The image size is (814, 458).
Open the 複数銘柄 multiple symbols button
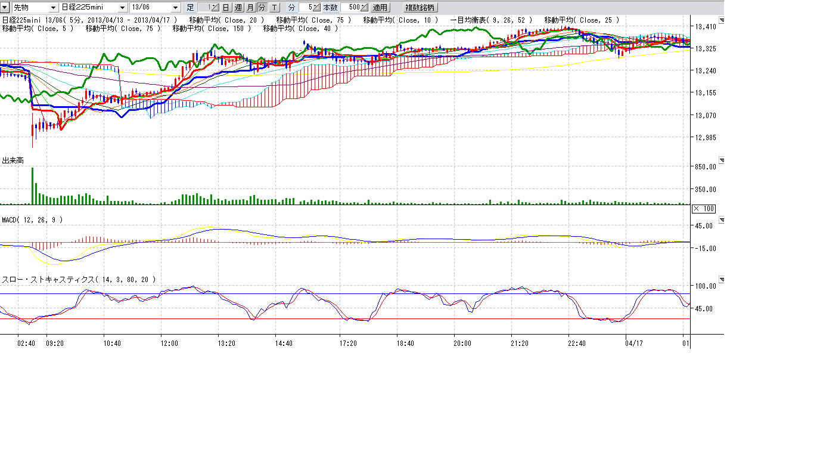point(420,8)
